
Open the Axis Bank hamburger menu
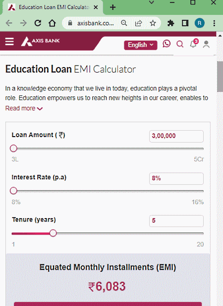(9, 41)
